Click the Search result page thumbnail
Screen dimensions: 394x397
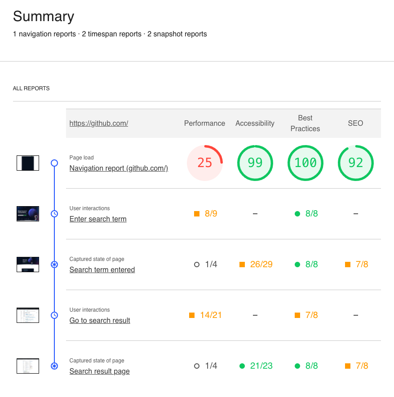tap(27, 366)
